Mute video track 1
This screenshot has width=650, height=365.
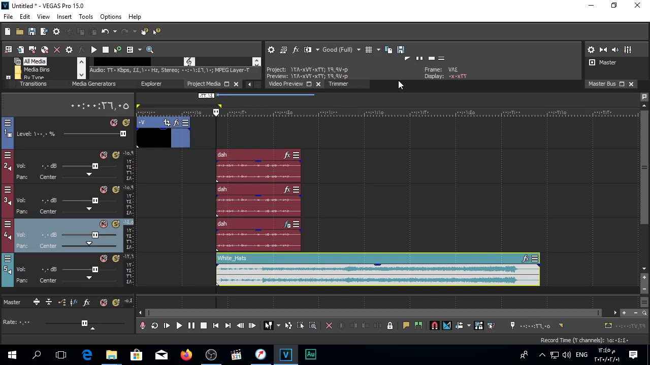tap(114, 123)
